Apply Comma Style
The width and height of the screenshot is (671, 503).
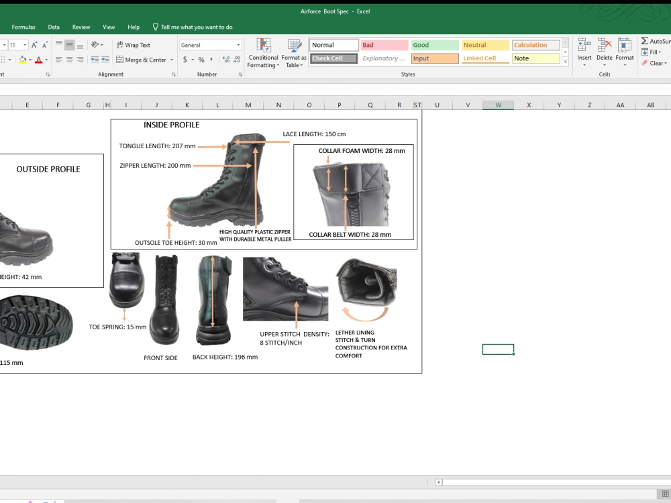(x=211, y=60)
